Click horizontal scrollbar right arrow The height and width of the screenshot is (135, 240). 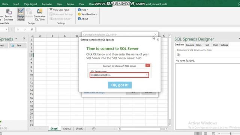click(x=166, y=129)
